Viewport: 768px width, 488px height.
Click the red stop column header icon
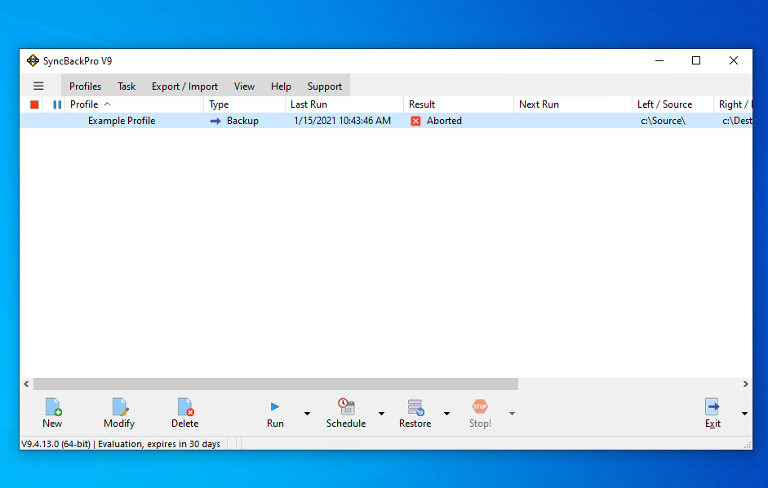[34, 104]
